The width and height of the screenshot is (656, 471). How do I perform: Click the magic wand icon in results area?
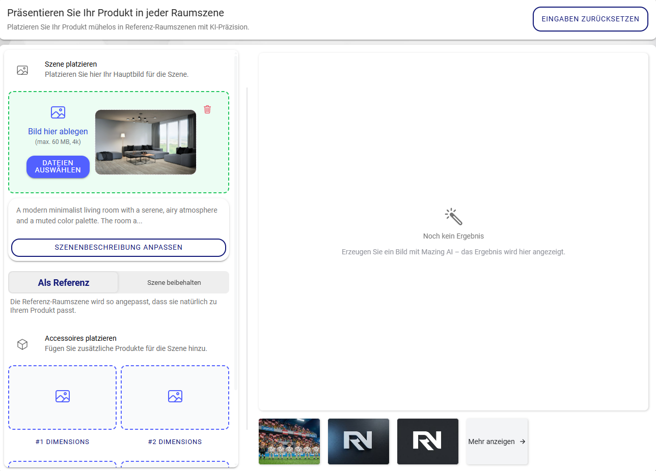453,217
